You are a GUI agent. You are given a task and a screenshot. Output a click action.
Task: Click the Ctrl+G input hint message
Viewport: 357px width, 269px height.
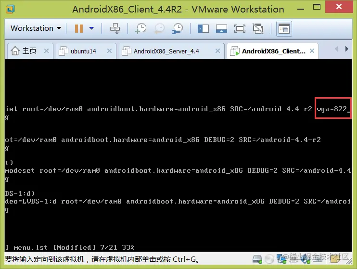pyautogui.click(x=102, y=259)
